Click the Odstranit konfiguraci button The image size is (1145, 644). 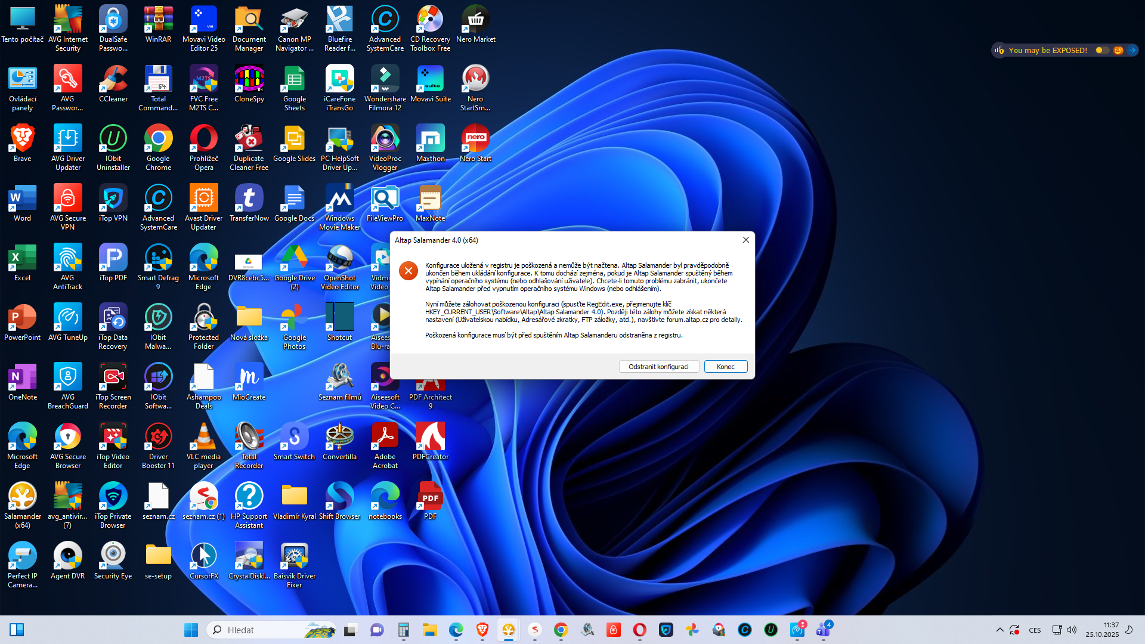click(658, 367)
